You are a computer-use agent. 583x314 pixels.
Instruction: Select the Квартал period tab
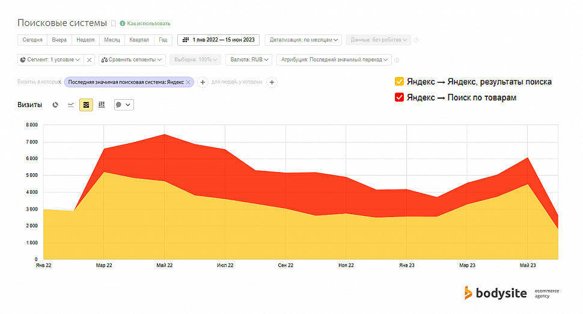(139, 40)
